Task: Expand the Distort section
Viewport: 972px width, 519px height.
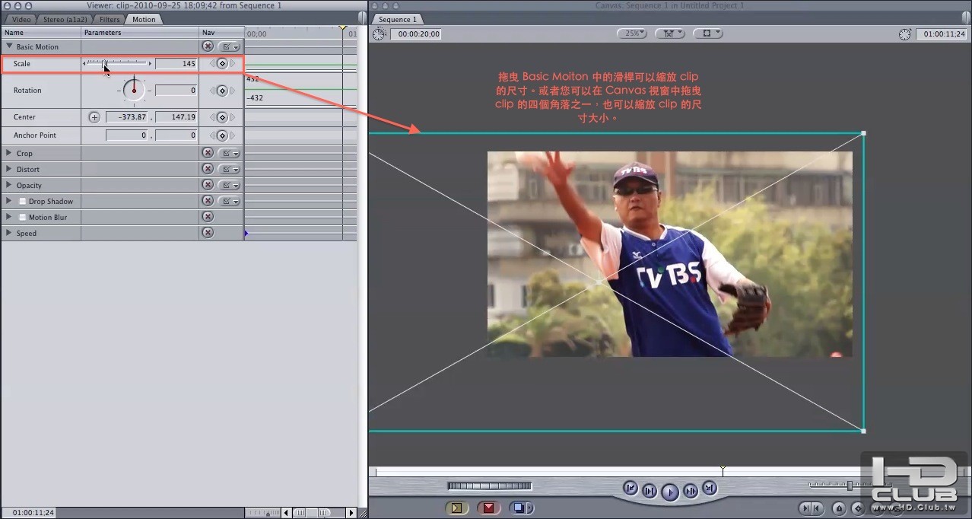Action: click(x=9, y=169)
